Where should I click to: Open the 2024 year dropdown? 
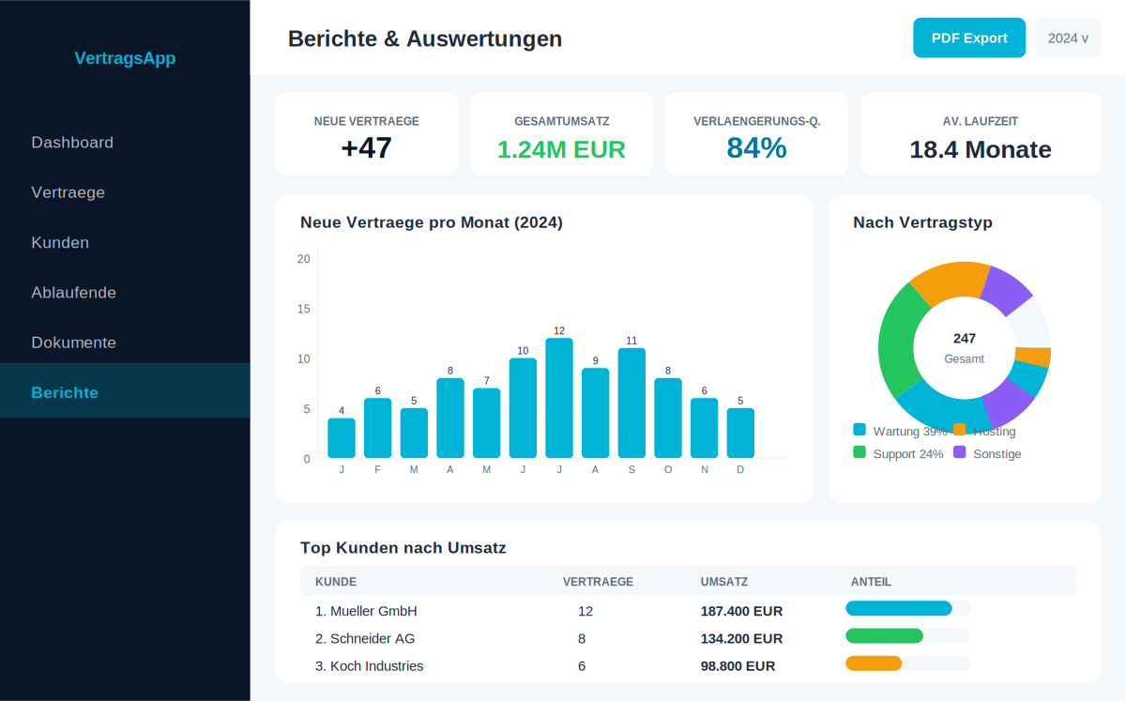pyautogui.click(x=1068, y=38)
